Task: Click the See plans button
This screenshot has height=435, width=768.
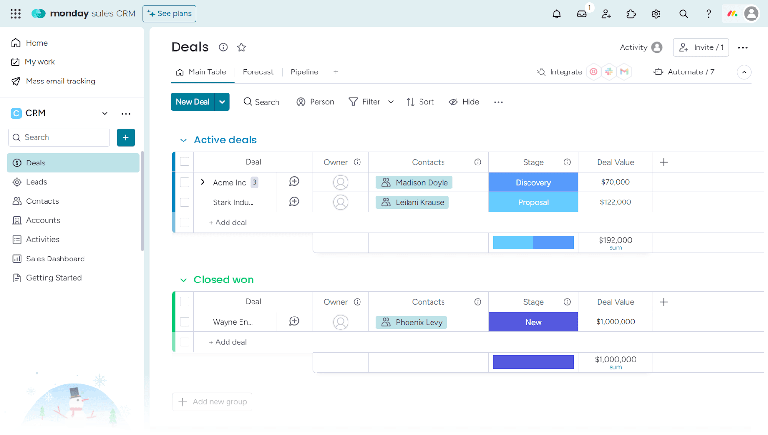Action: (x=169, y=13)
